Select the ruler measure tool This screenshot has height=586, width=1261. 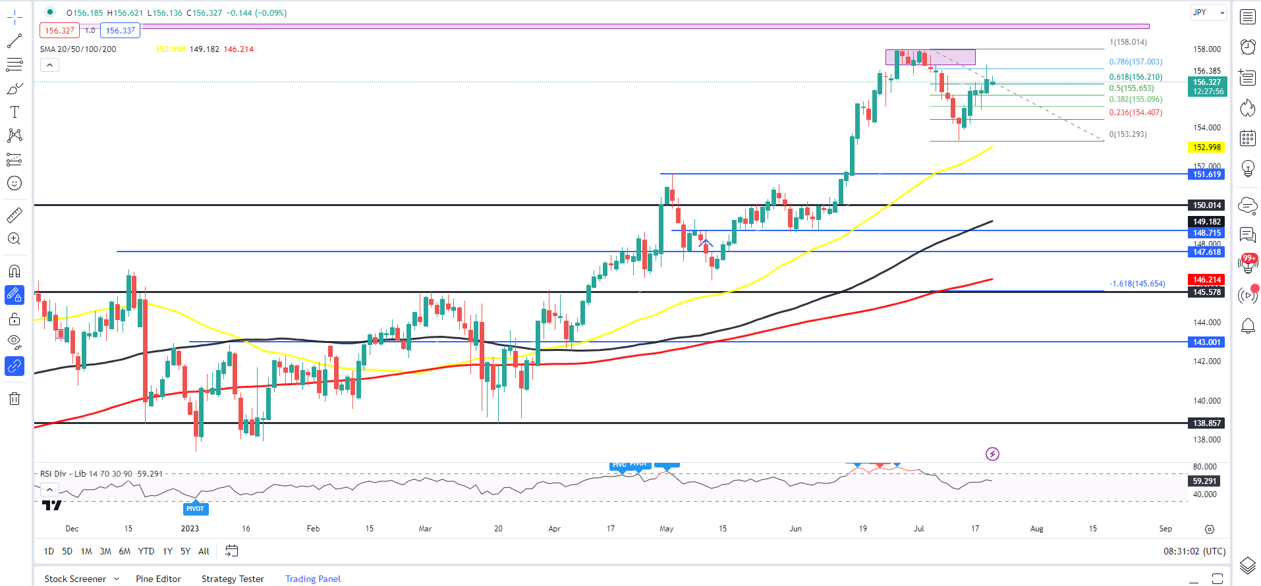coord(14,215)
